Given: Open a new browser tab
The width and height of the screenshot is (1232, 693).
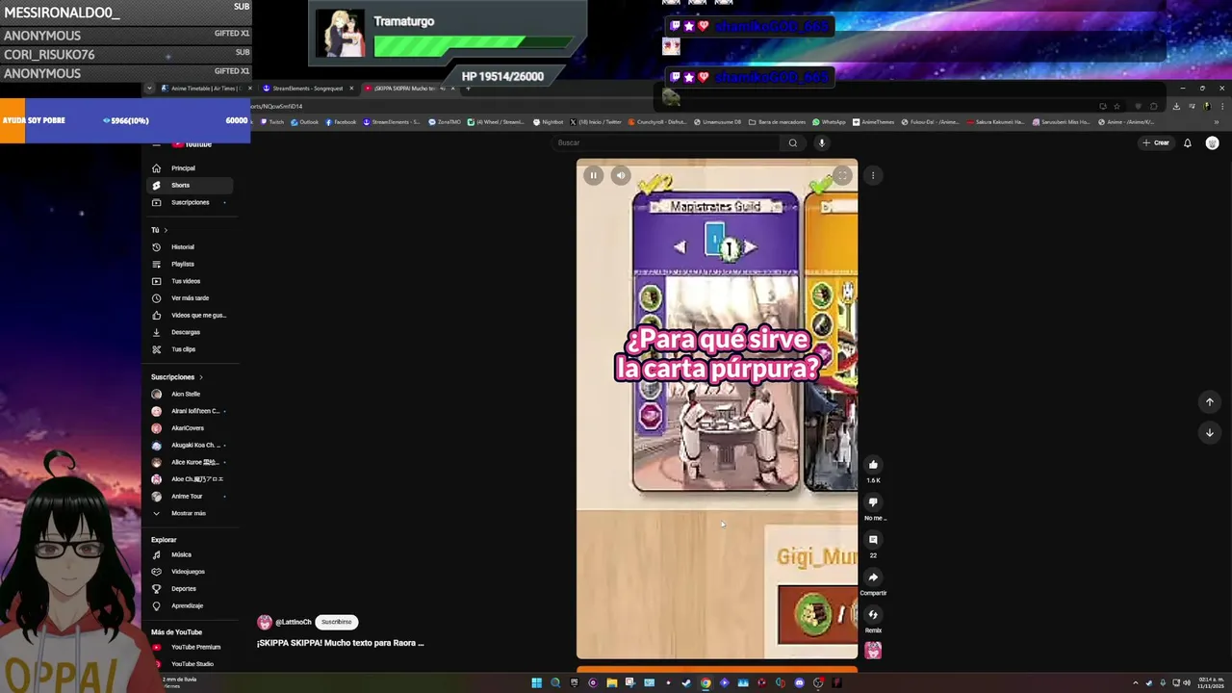Looking at the screenshot, I should 468,89.
